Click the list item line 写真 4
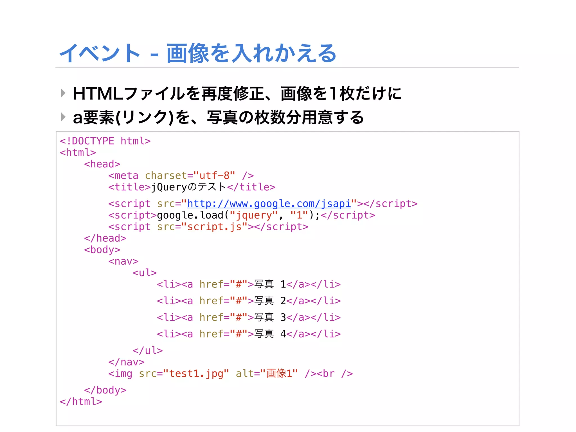Screen dimensions: 576x432 (249, 334)
